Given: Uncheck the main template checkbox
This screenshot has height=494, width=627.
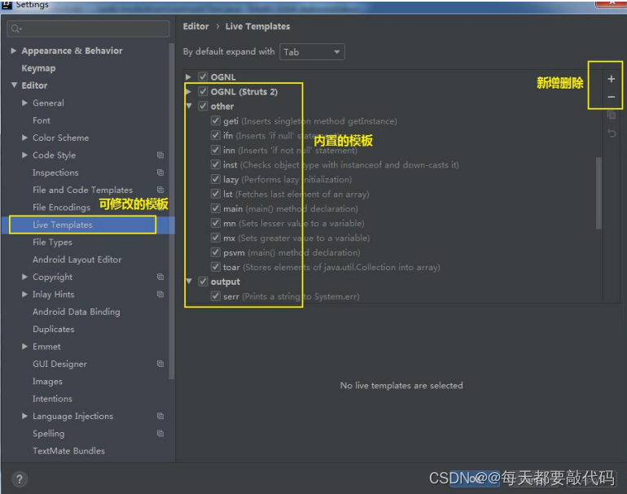Looking at the screenshot, I should tap(216, 208).
